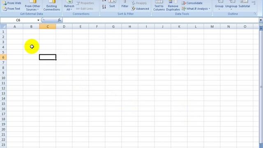Expand the What-If Analysis menu
Image resolution: width=263 pixels, height=148 pixels.
coord(196,9)
